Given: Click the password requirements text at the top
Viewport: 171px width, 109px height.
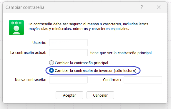Looking at the screenshot, I should (88, 27).
